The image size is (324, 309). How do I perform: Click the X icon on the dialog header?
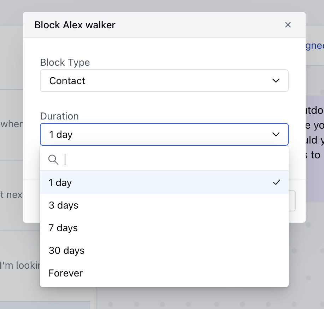[x=288, y=25]
